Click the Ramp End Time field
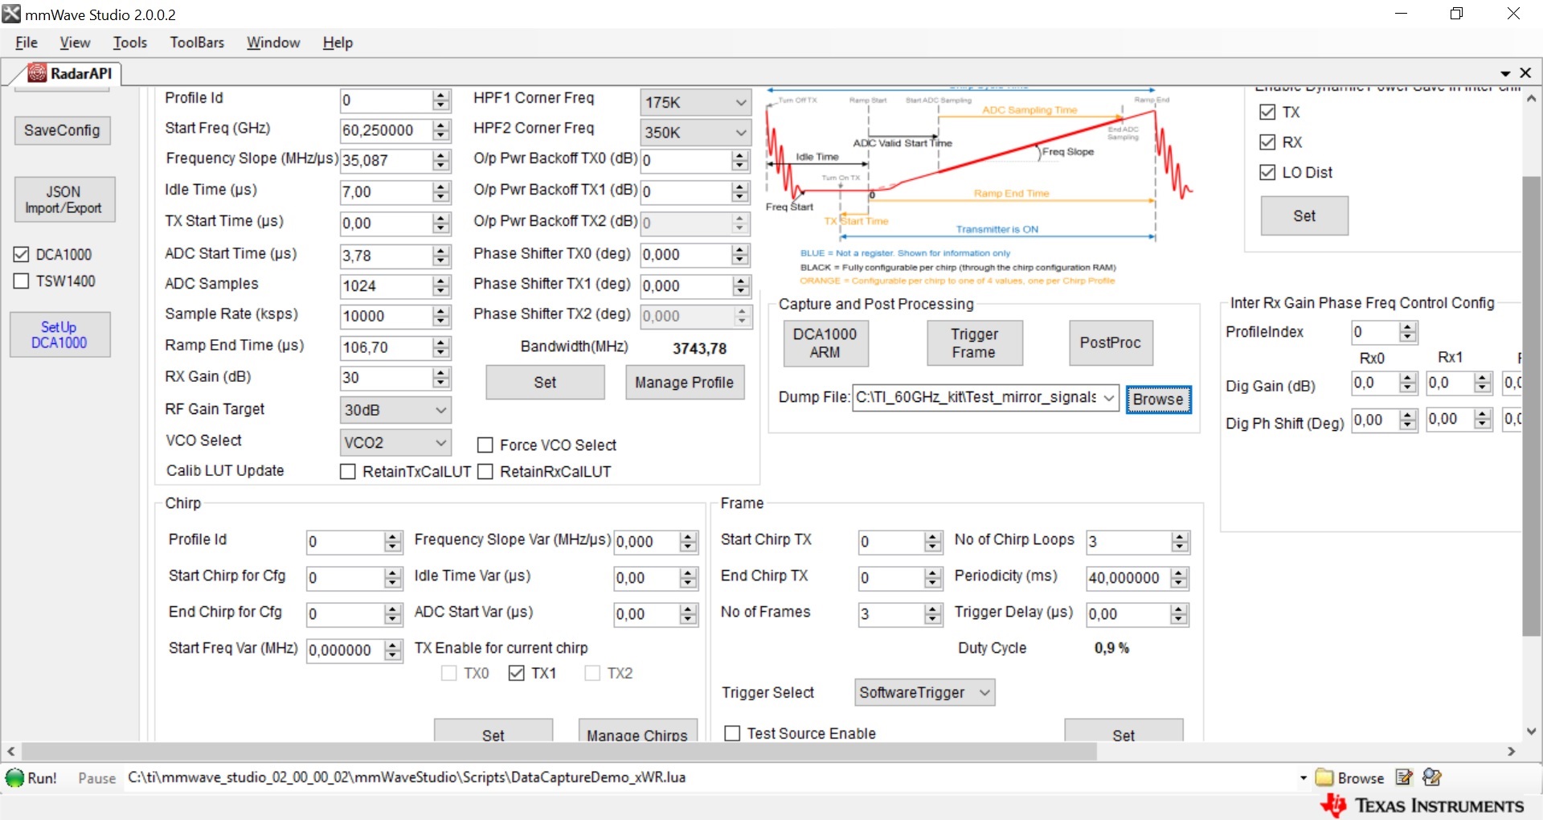The width and height of the screenshot is (1543, 820). (x=387, y=348)
